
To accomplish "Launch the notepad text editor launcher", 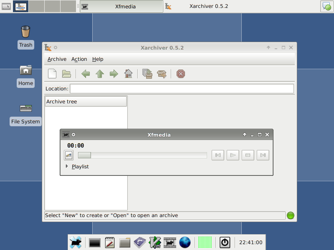I will click(x=110, y=242).
